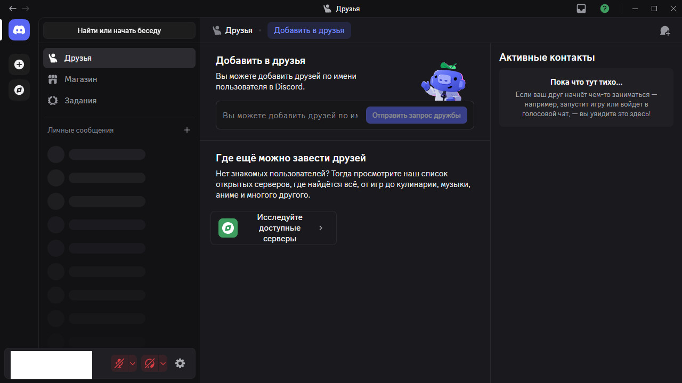Open Исследуйте доступные серверы card
This screenshot has width=682, height=383.
[x=273, y=228]
